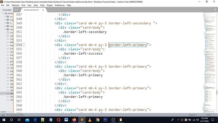Open Photoshop from the taskbar
The height and width of the screenshot is (123, 218).
coord(105,120)
